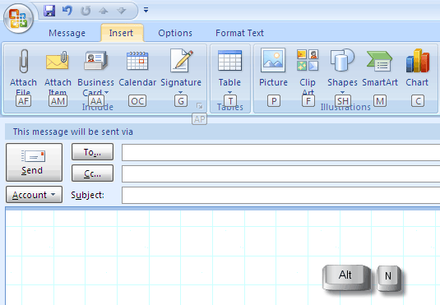Click the Cc... button
Image resolution: width=440 pixels, height=305 pixels.
[93, 173]
